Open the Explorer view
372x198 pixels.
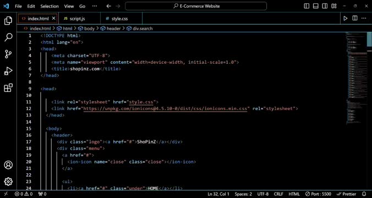(8, 21)
